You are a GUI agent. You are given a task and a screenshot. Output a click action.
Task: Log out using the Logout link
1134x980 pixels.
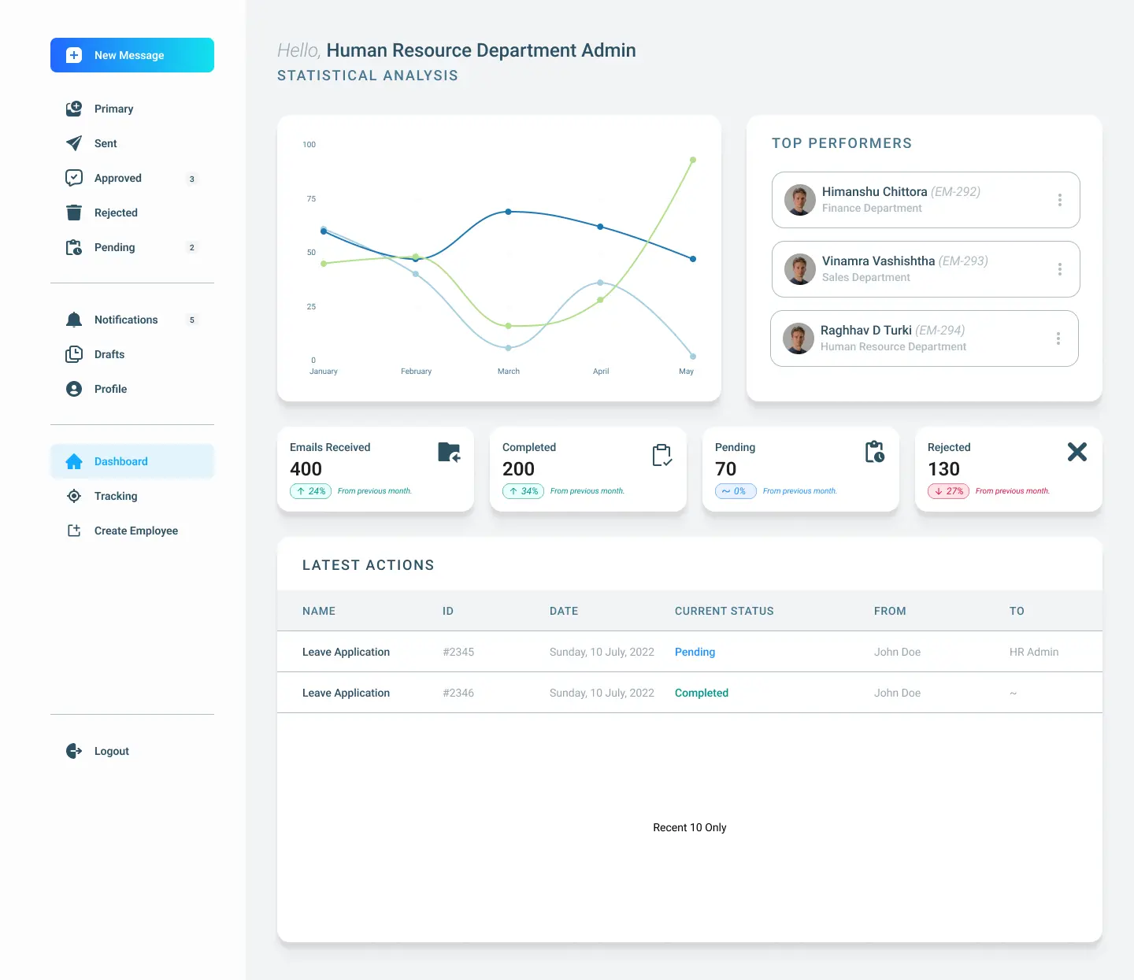[x=112, y=751]
